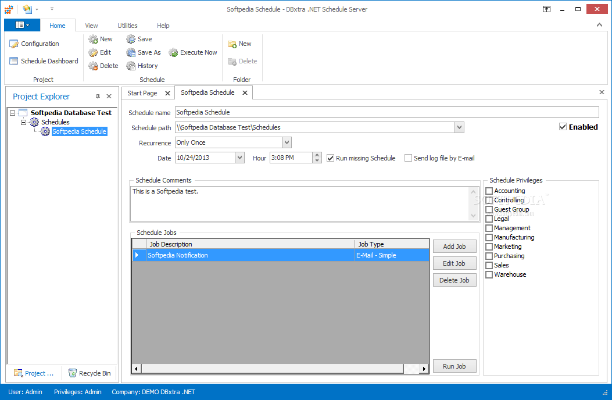Switch to the Project bottom tab
The image size is (612, 400).
pyautogui.click(x=34, y=373)
